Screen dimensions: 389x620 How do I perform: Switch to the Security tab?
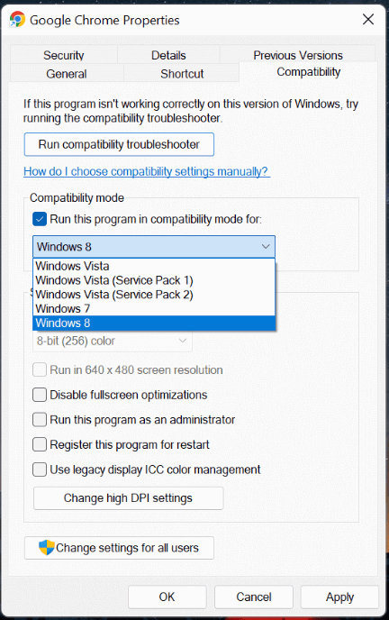pyautogui.click(x=64, y=55)
